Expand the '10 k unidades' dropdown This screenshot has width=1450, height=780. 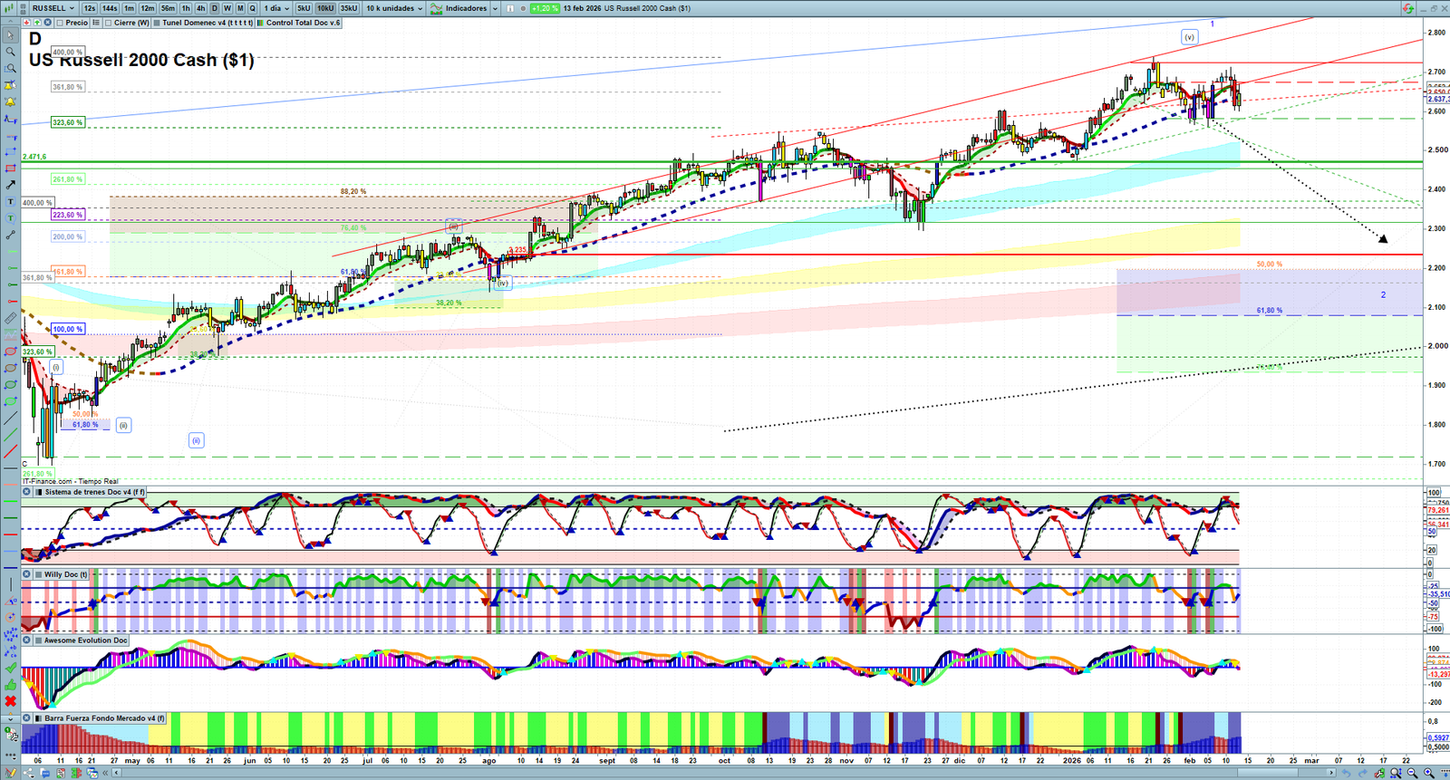[x=394, y=8]
